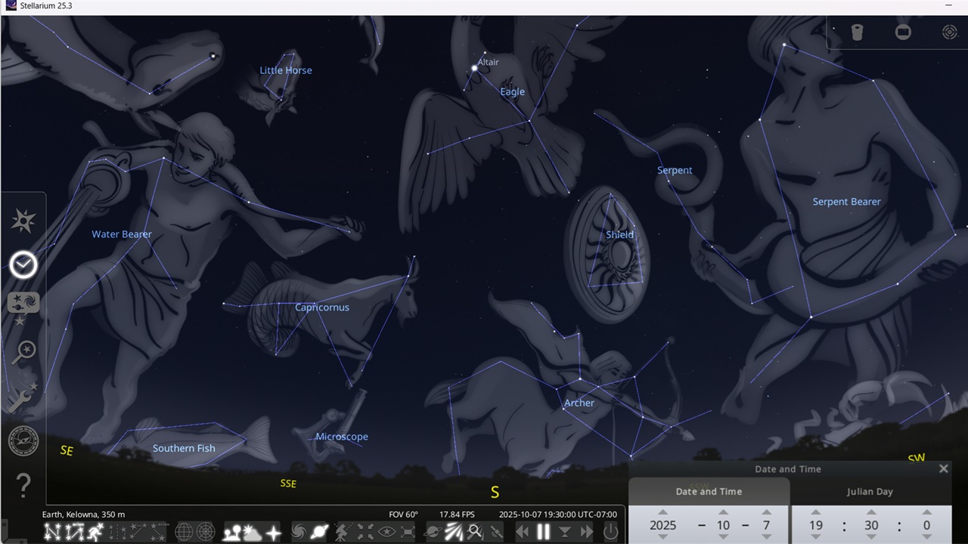Increase the minutes value with up arrow
The height and width of the screenshot is (544, 968).
(871, 512)
